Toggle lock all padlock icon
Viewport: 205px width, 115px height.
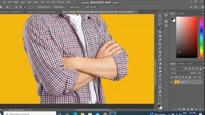[190, 77]
